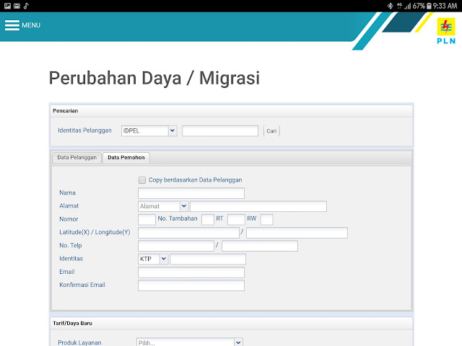This screenshot has height=346, width=462.
Task: Tap the battery indicator icon
Action: (x=429, y=6)
